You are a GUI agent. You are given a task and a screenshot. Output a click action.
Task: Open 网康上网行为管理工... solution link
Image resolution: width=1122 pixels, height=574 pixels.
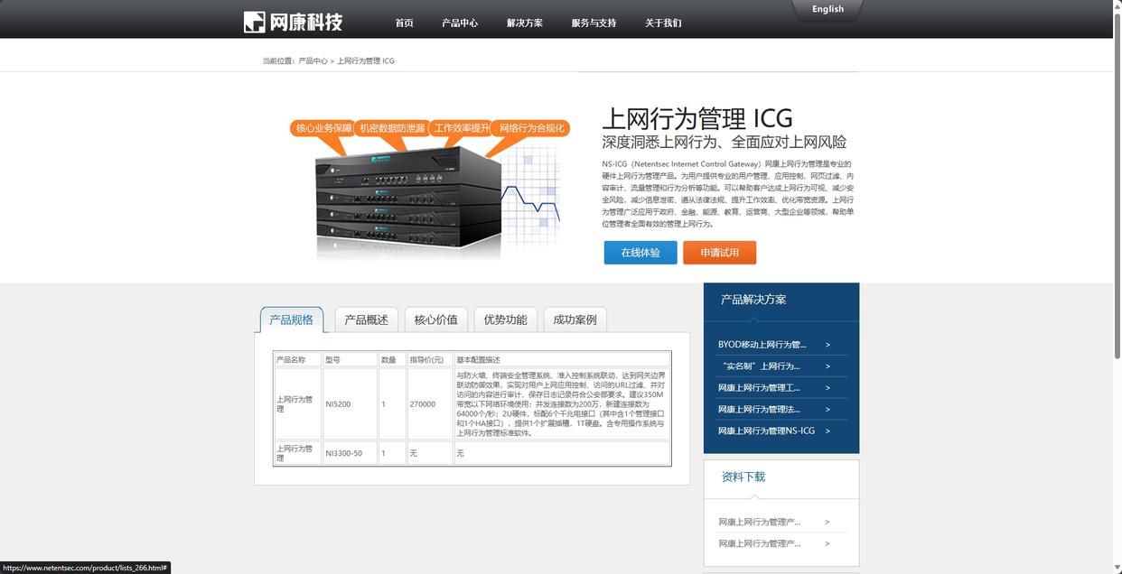759,388
